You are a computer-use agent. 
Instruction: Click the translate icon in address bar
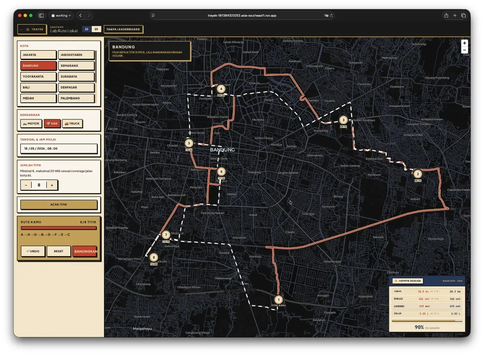pos(326,16)
